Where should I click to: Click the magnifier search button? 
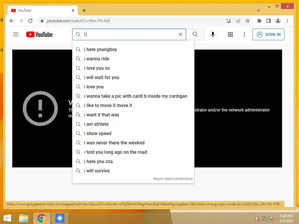195,34
